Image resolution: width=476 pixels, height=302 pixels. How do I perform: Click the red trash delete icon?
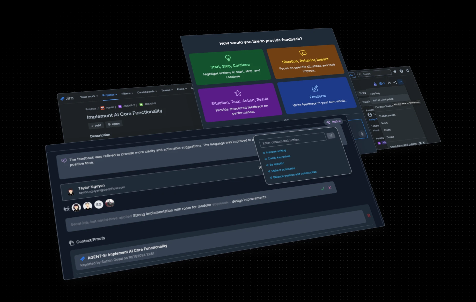pyautogui.click(x=369, y=215)
